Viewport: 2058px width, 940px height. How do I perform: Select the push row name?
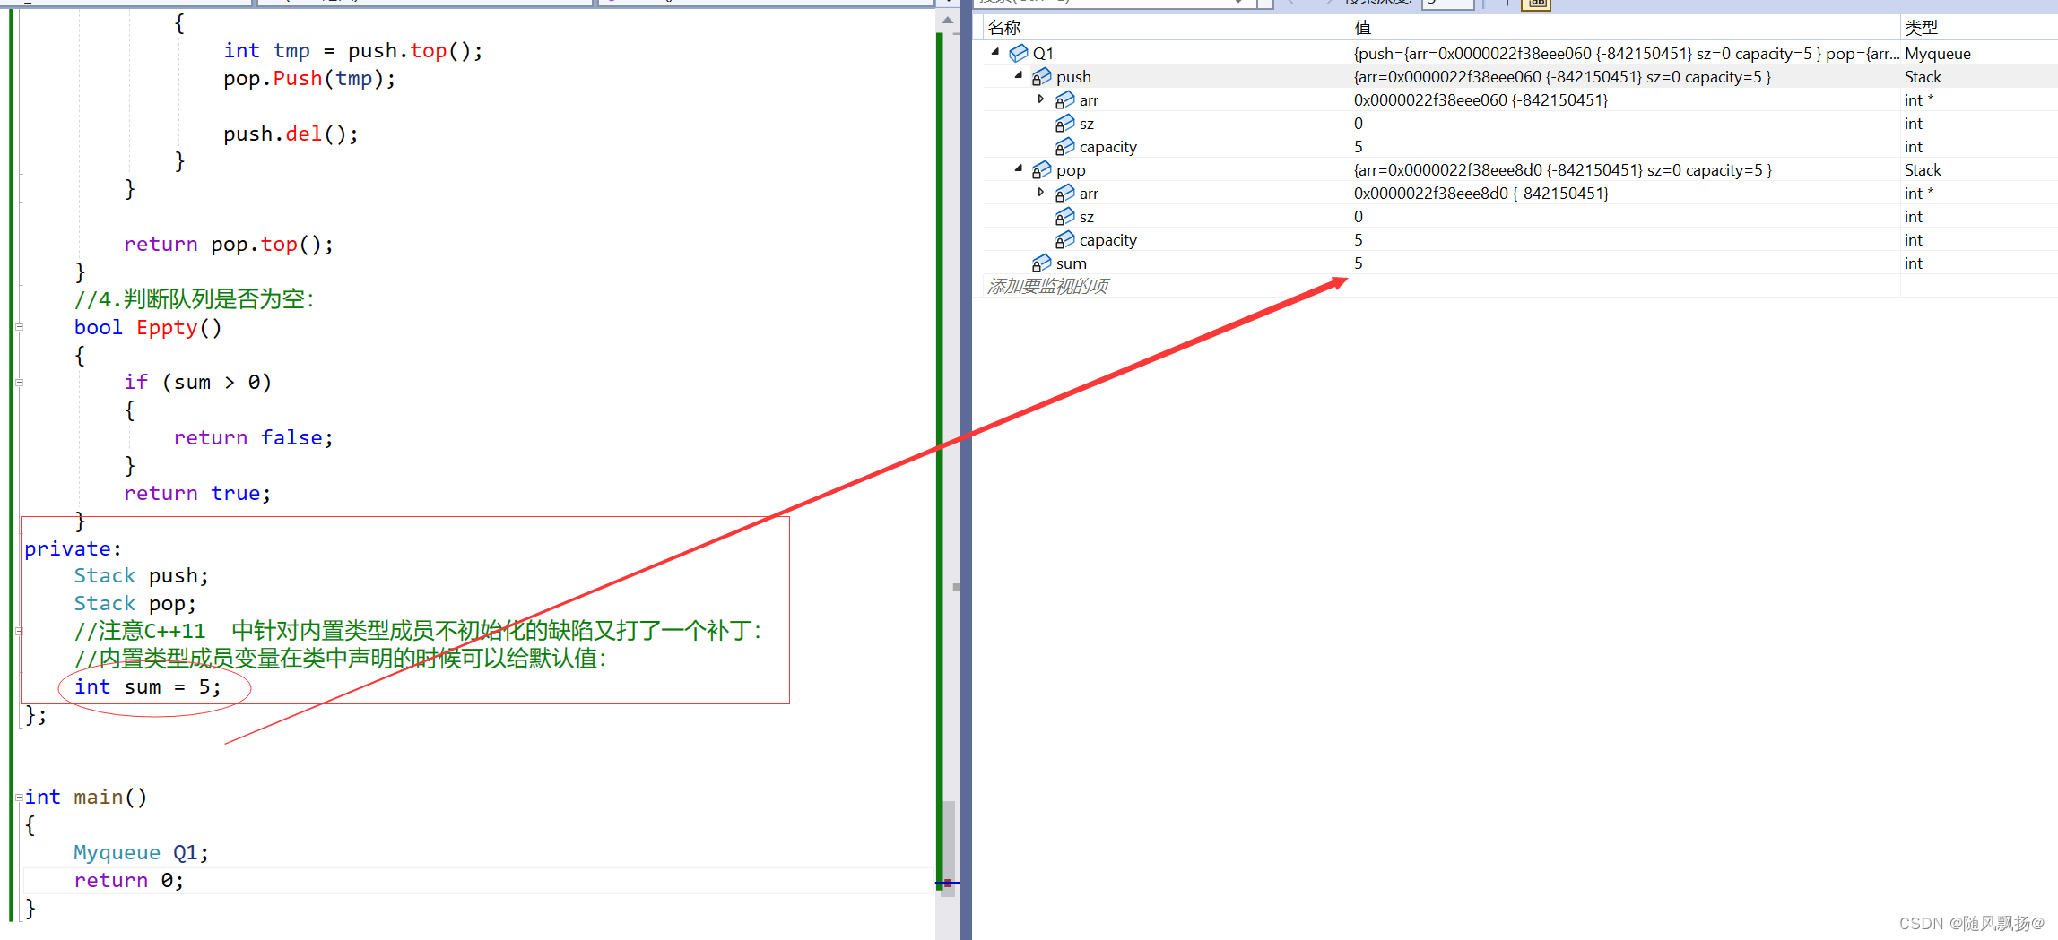1073,77
